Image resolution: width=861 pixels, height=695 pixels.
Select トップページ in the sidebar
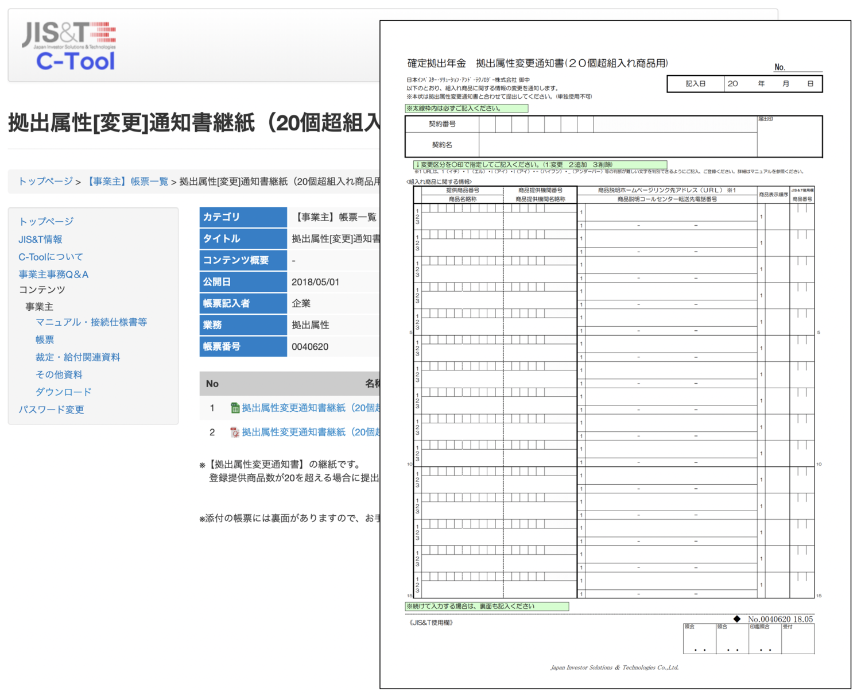(x=46, y=221)
